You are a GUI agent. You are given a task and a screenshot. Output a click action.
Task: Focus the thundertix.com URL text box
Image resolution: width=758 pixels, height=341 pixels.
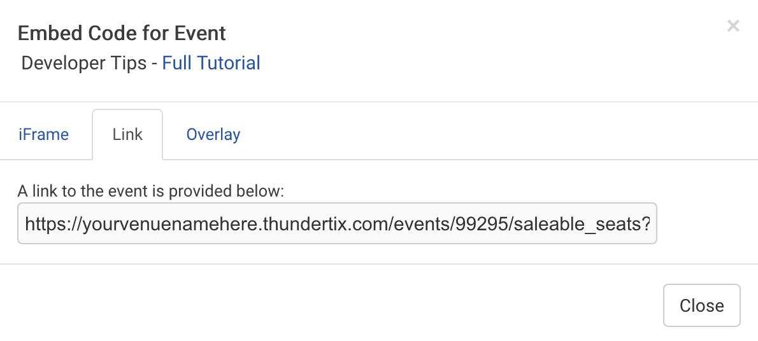point(337,223)
